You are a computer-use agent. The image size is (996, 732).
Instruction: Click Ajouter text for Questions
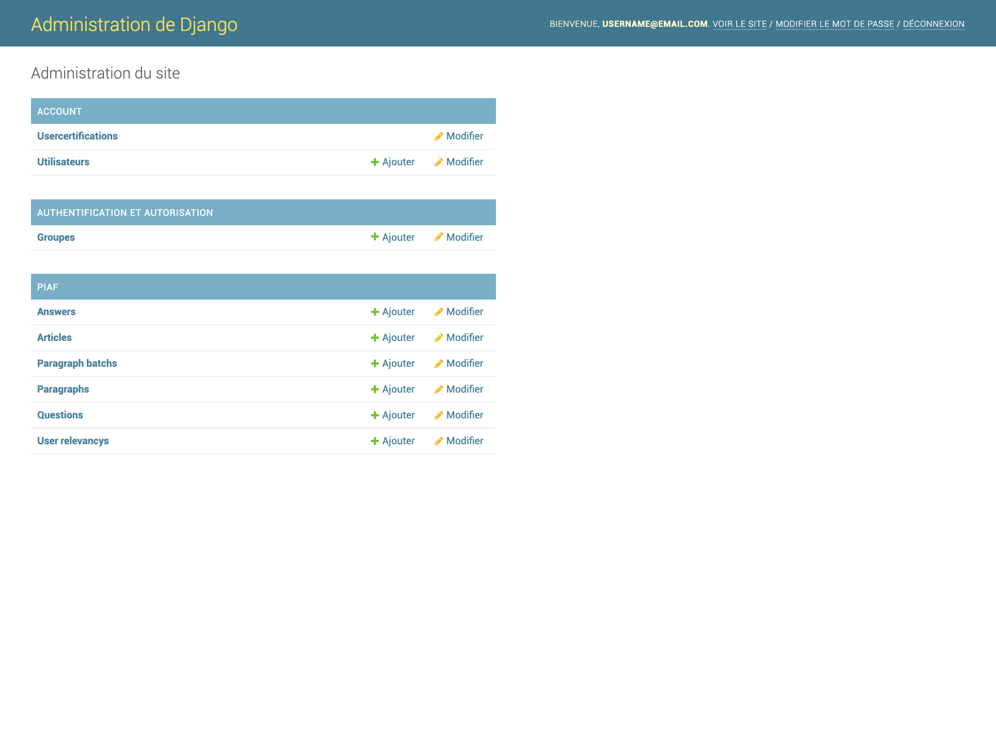click(398, 415)
